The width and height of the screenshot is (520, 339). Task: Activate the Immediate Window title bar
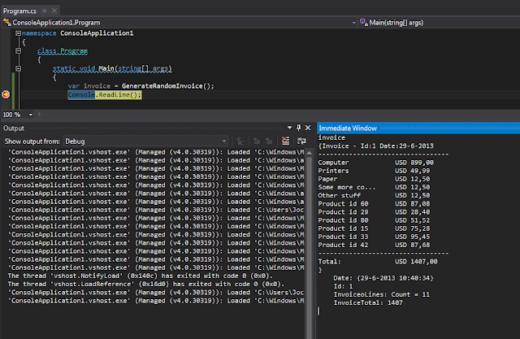(418, 128)
